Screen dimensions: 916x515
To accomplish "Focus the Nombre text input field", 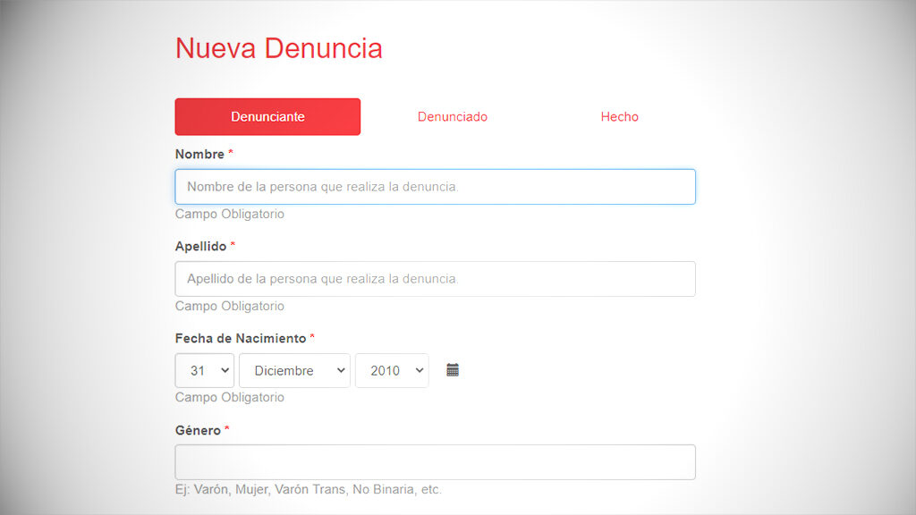I will tap(435, 187).
